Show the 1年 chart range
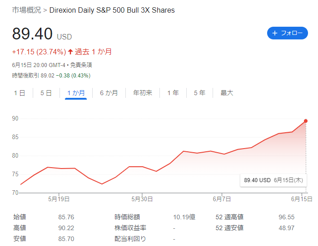Viewport: 318px width, 246px height. pyautogui.click(x=173, y=93)
